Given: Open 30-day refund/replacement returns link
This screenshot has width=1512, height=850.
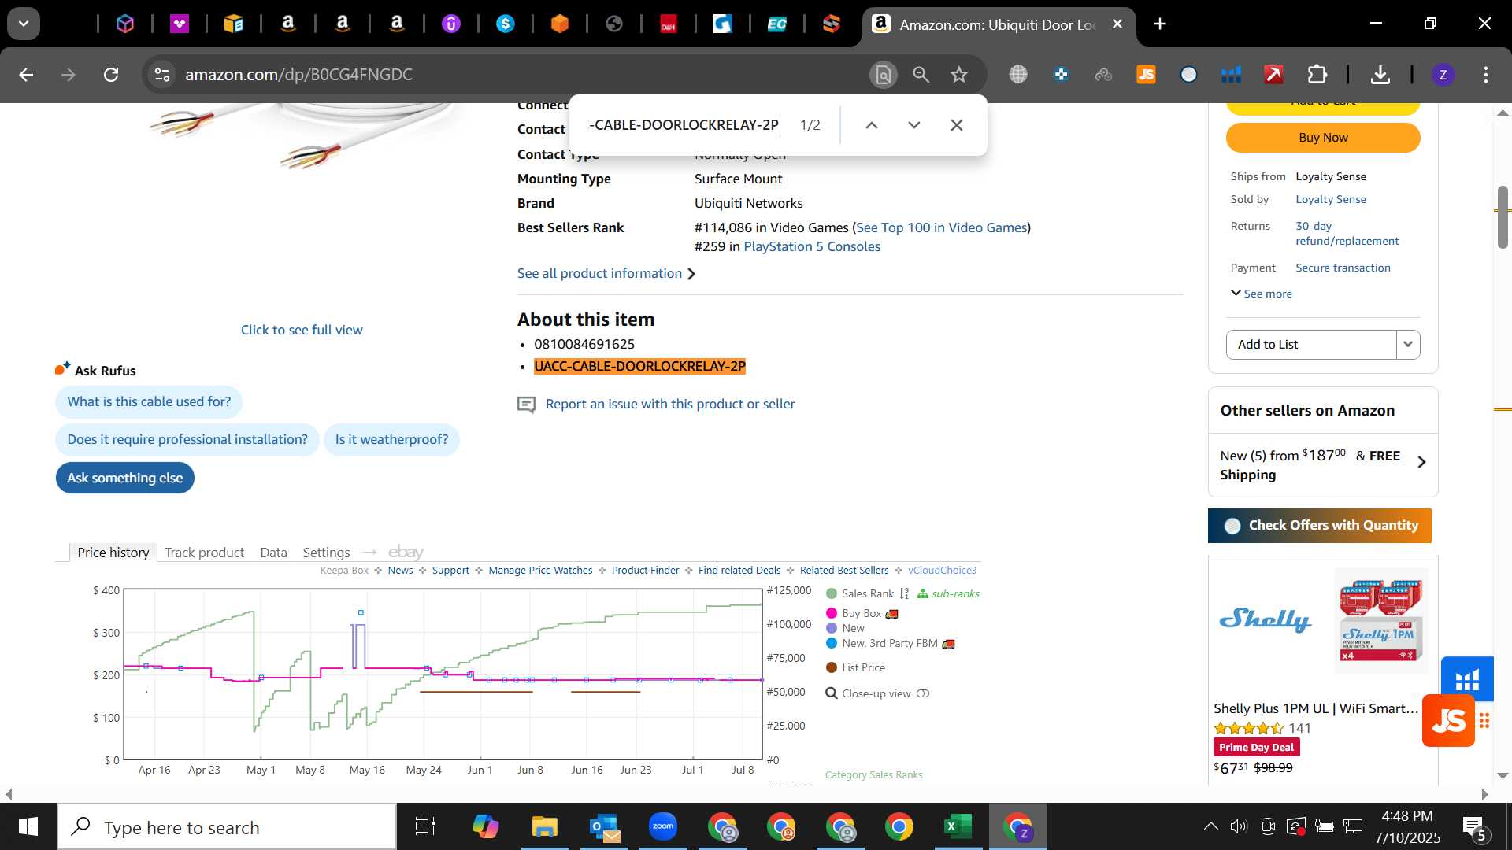Looking at the screenshot, I should click(1347, 234).
